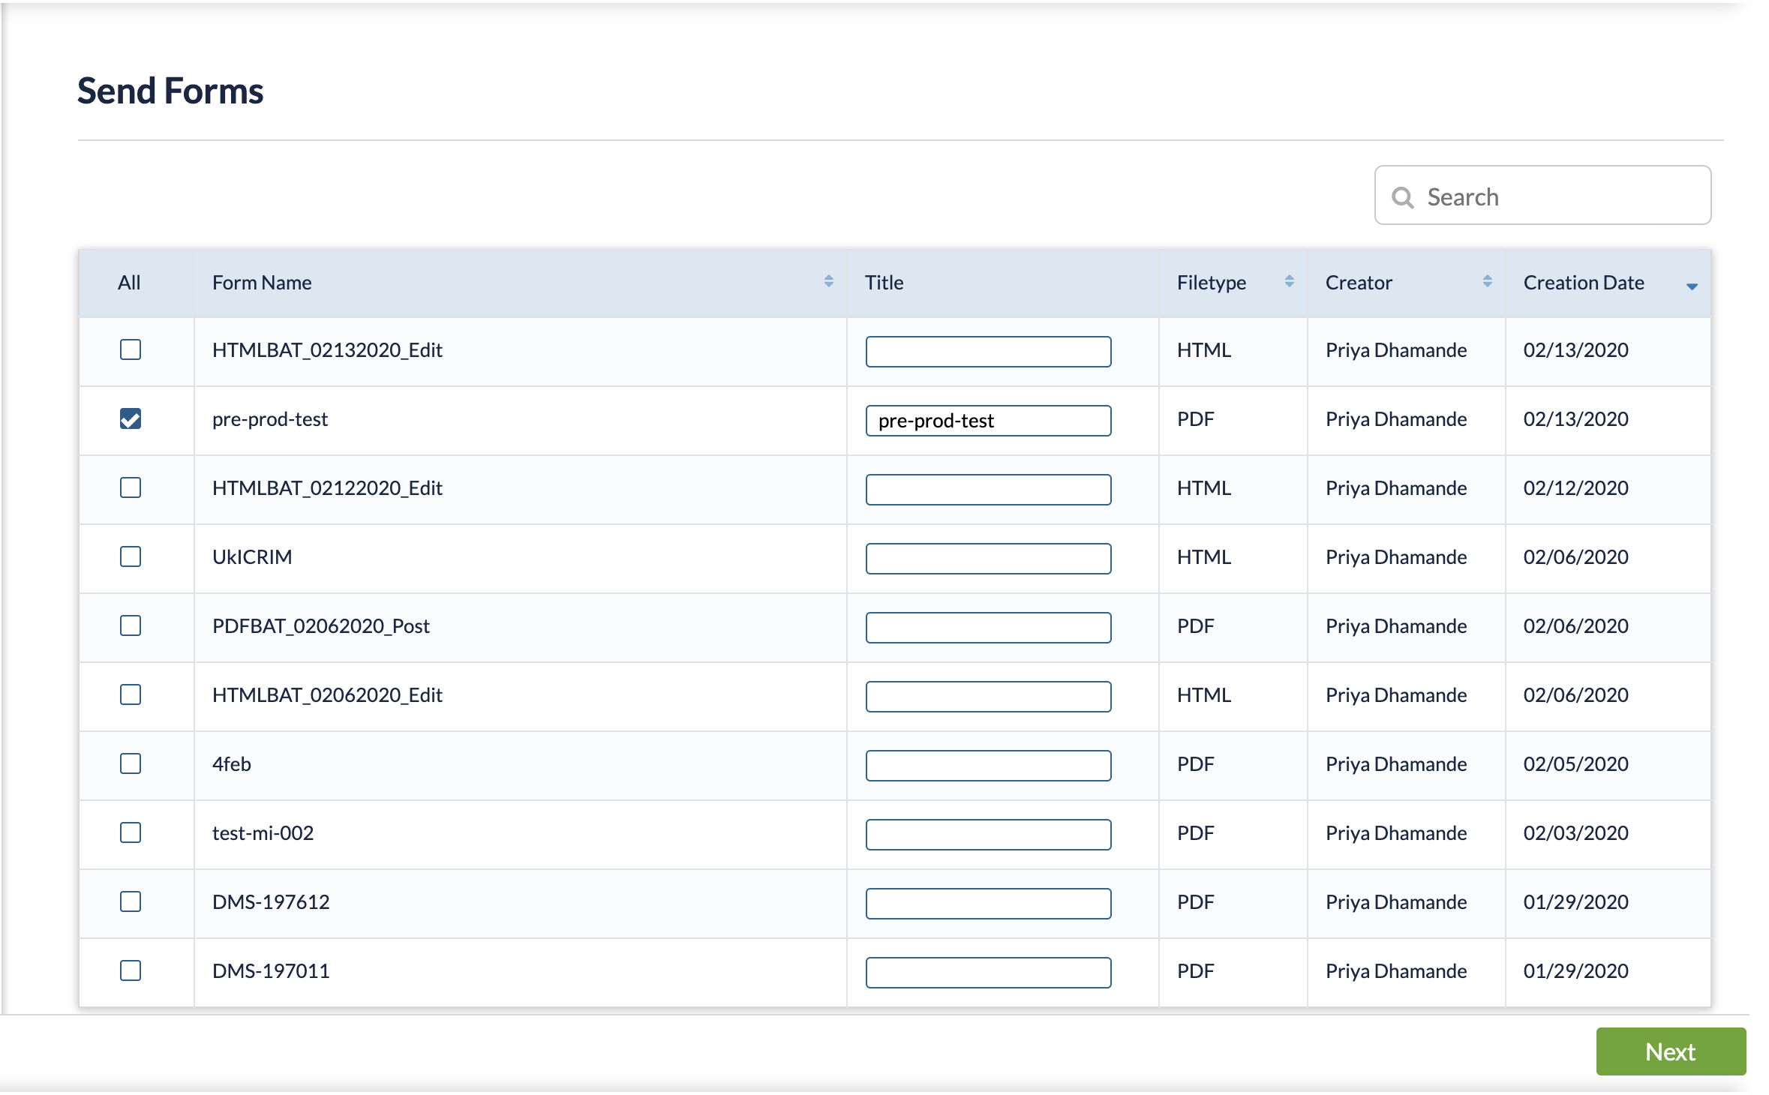Image resolution: width=1769 pixels, height=1095 pixels.
Task: Click the form name HTMLBAT_02132020_Edit
Action: tap(327, 350)
